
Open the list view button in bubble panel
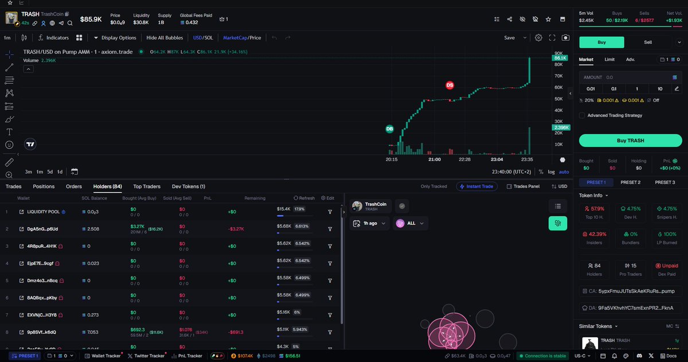tap(558, 206)
